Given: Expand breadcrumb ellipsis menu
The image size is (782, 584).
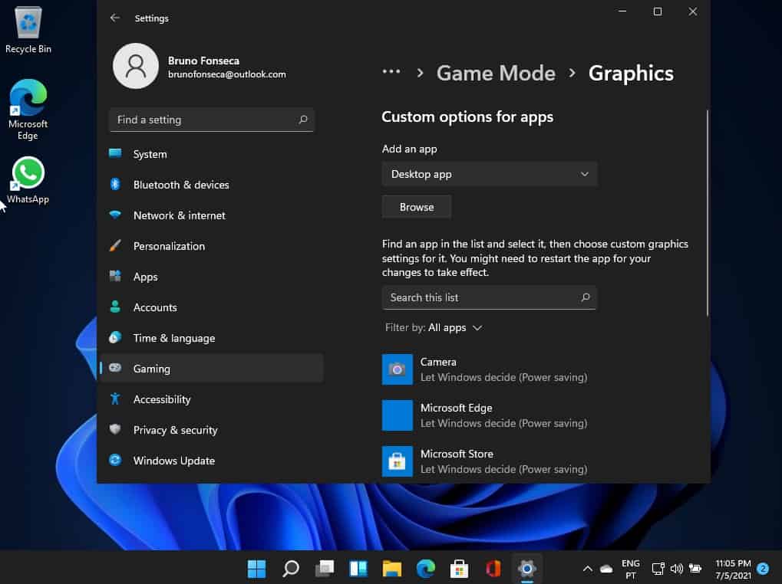Looking at the screenshot, I should (391, 72).
